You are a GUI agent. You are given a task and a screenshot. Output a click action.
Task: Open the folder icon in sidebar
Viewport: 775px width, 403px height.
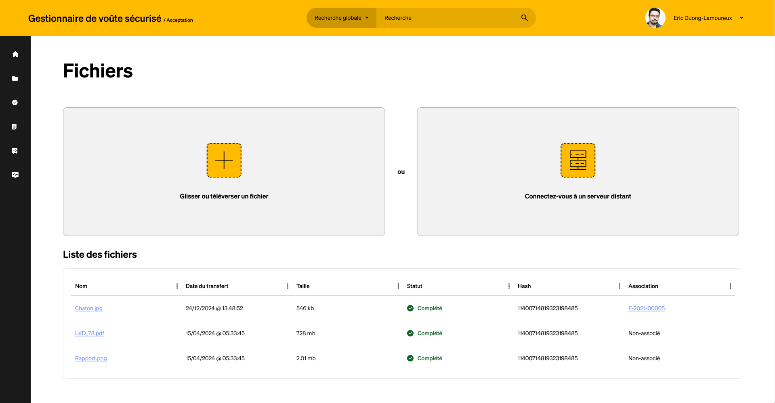point(15,78)
